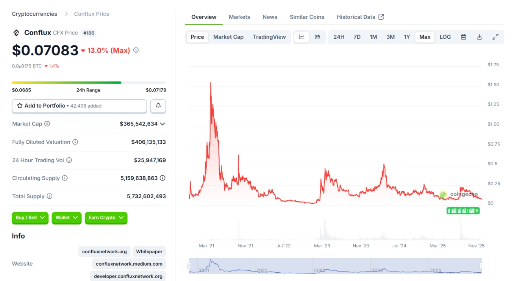Click the CoinGecko gecko watermark logo
The width and height of the screenshot is (528, 281).
[444, 194]
